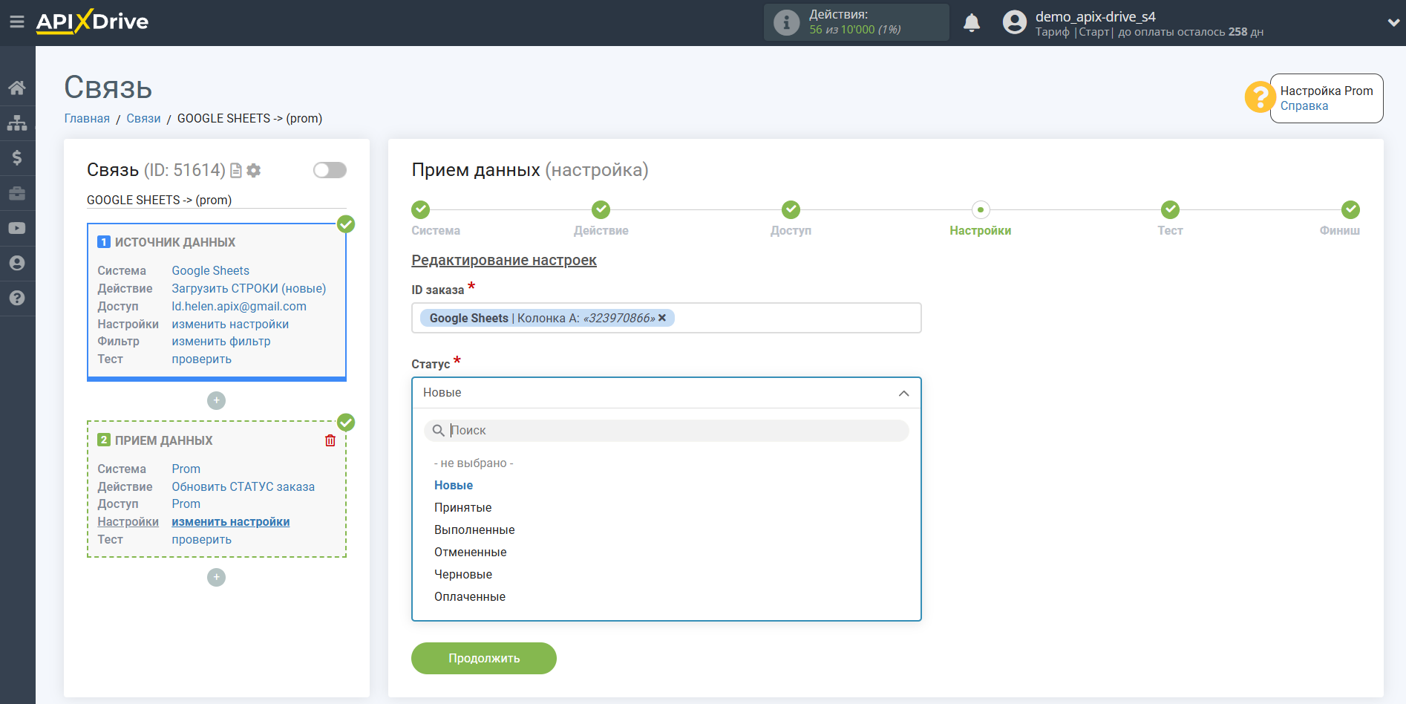Open the home icon in sidebar
Image resolution: width=1406 pixels, height=704 pixels.
click(x=17, y=88)
